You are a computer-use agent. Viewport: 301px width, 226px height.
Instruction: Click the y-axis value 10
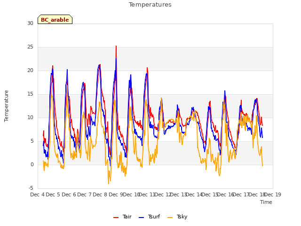[30, 117]
